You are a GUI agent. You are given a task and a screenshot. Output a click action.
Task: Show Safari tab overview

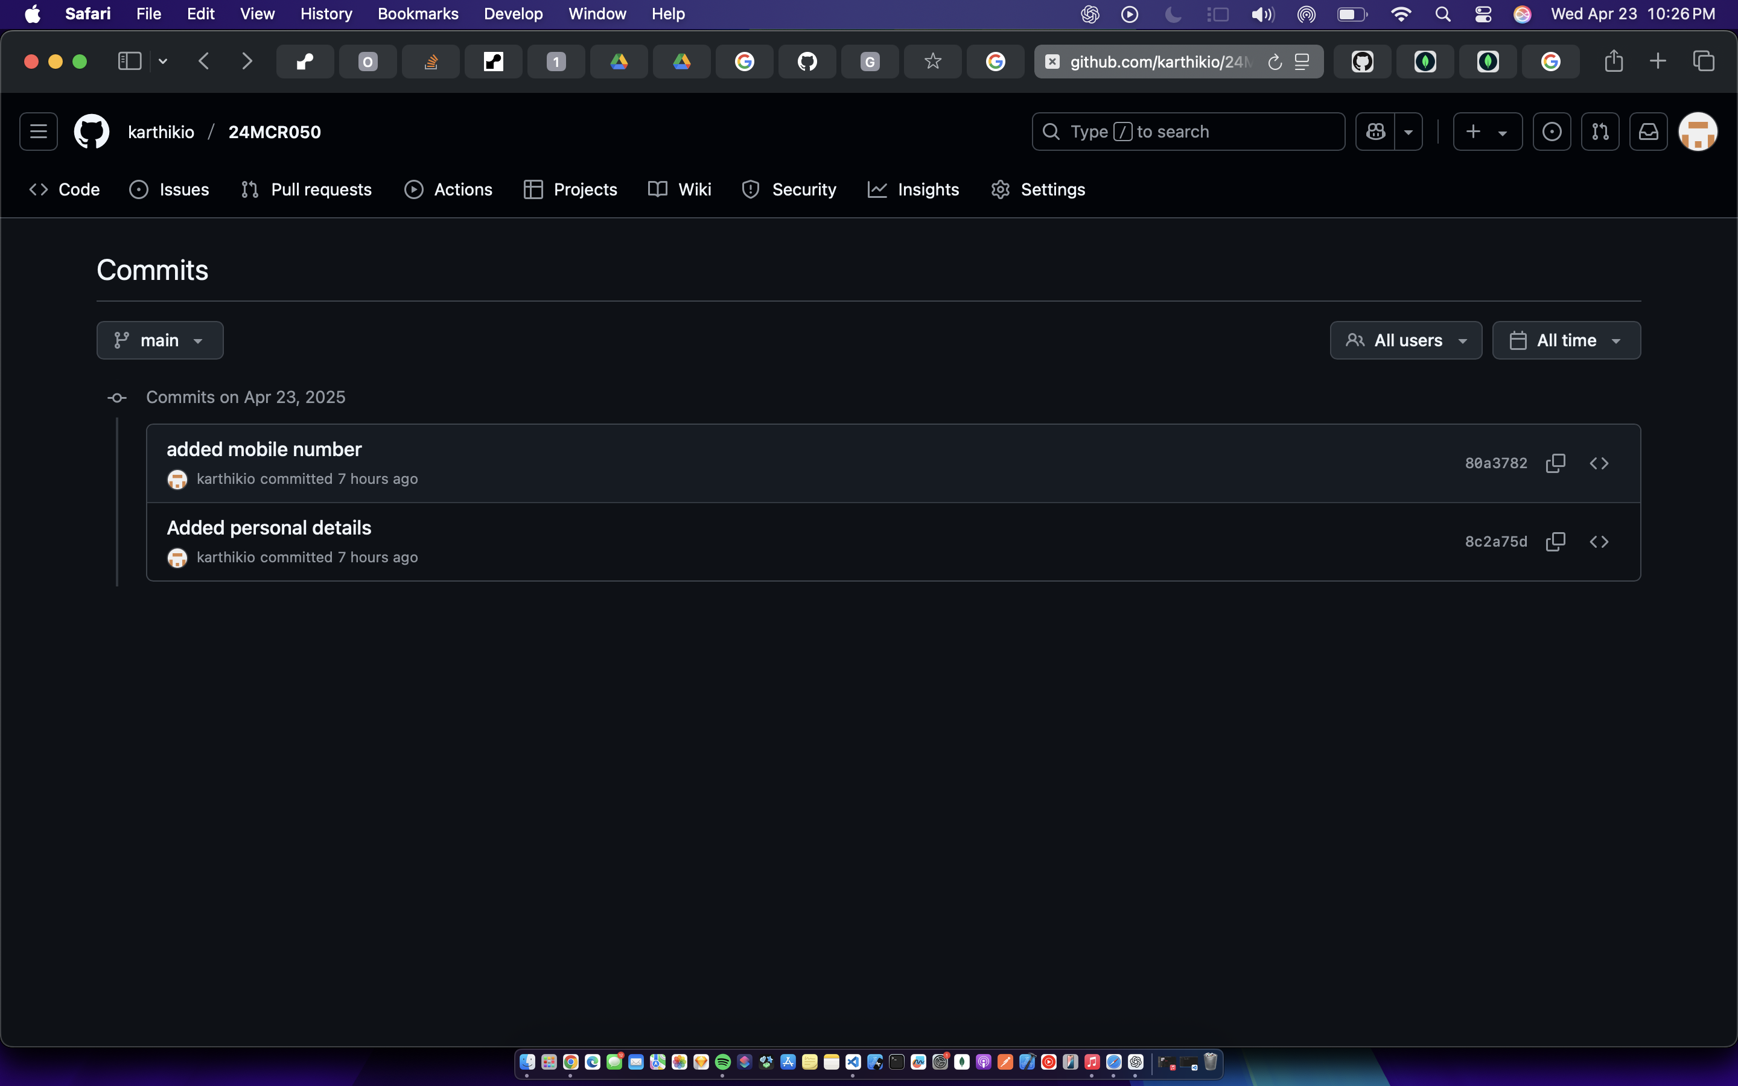click(1704, 61)
